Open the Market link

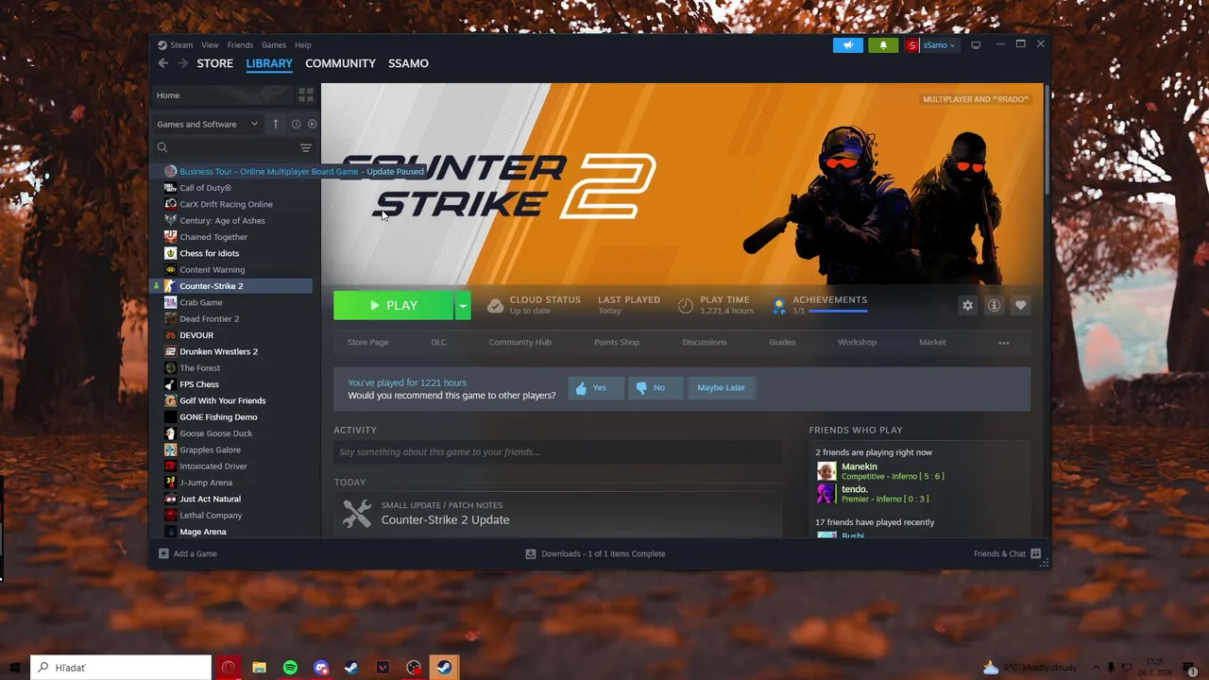click(932, 342)
